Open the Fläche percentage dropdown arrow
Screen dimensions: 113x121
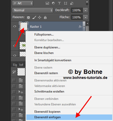tap(85, 17)
